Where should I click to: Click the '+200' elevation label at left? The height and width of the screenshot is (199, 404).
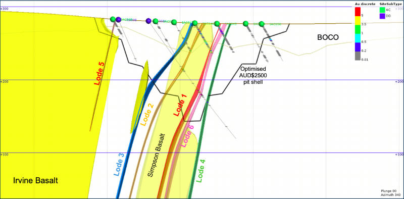pyautogui.click(x=4, y=81)
